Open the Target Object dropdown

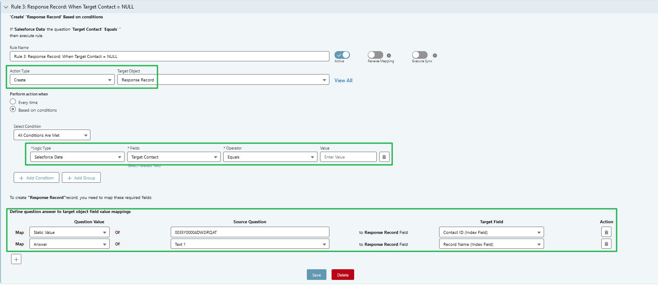tap(325, 80)
